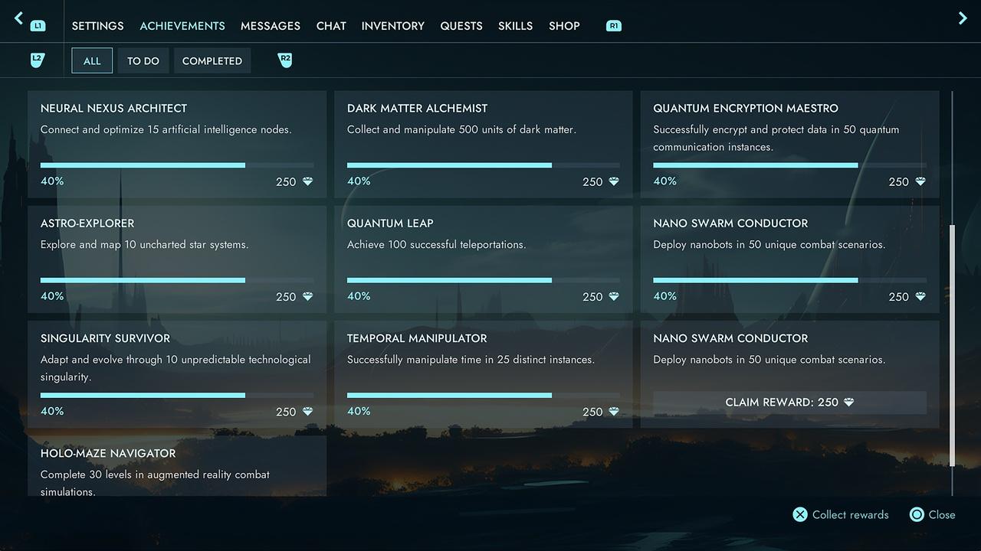
Task: Click the right arrow navigation chevron
Action: click(963, 18)
